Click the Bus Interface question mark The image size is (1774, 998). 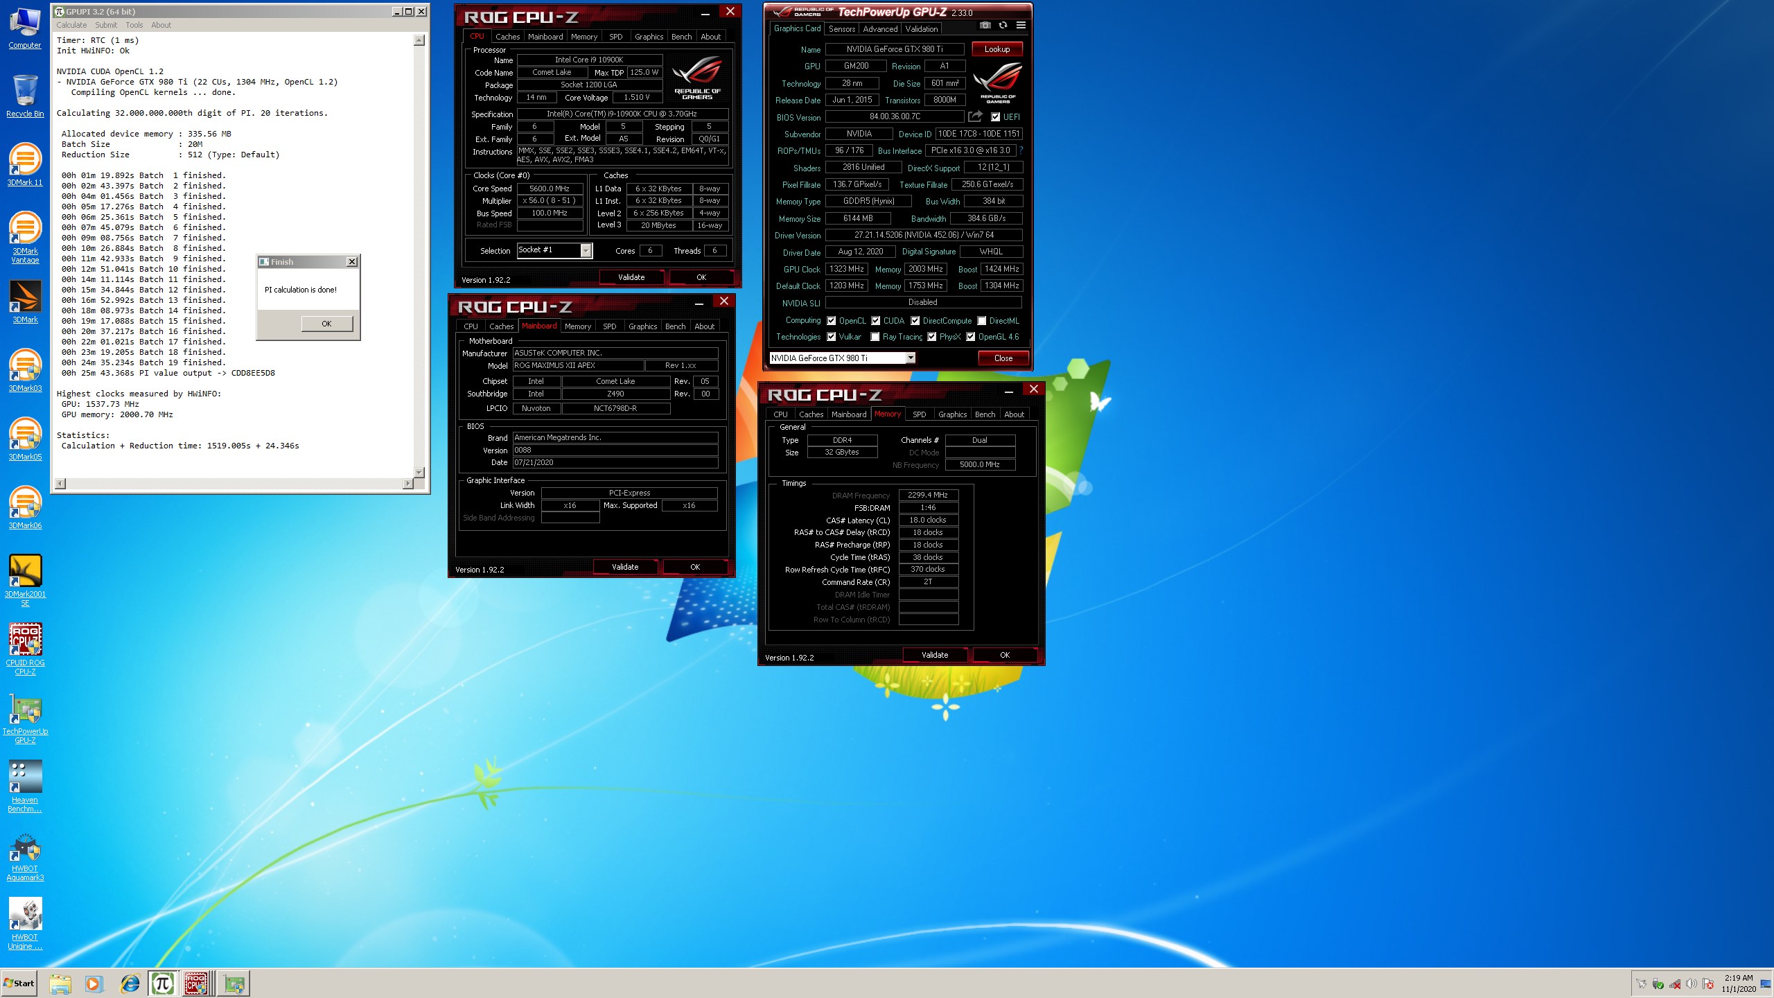pyautogui.click(x=1021, y=150)
